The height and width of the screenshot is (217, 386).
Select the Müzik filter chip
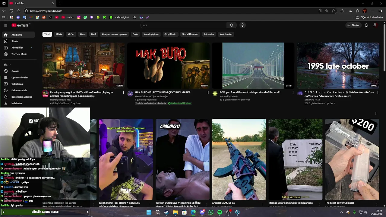tap(59, 34)
